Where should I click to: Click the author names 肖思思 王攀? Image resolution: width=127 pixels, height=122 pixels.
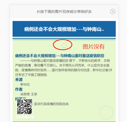pyautogui.click(x=29, y=94)
